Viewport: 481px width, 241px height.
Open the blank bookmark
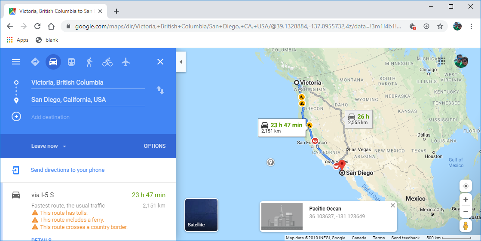point(47,40)
